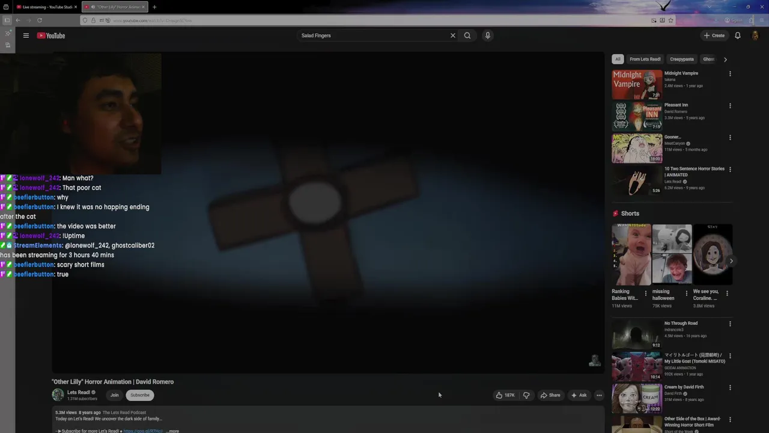The width and height of the screenshot is (769, 433).
Task: Open the Create button
Action: click(x=714, y=35)
